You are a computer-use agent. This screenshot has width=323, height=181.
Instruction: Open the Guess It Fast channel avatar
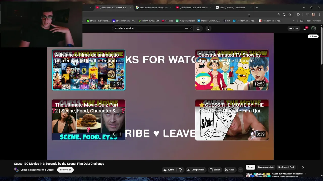pyautogui.click(x=16, y=170)
